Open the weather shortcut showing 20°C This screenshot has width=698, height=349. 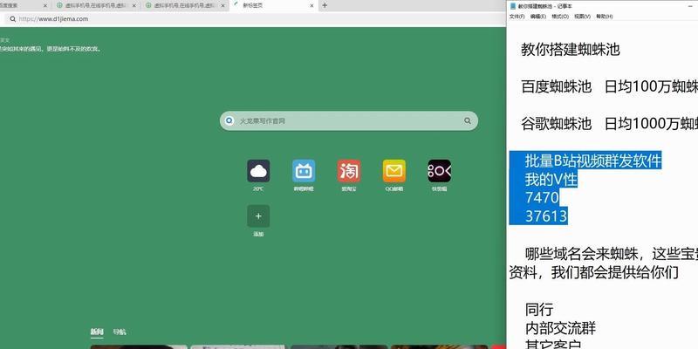258,171
